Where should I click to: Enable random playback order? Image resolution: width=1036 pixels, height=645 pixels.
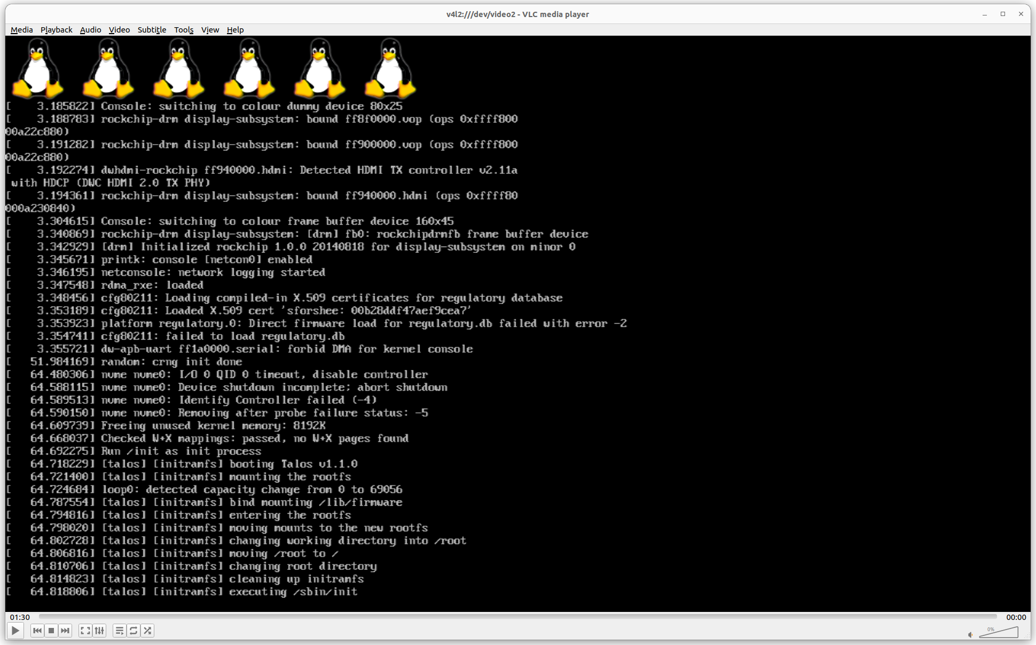(148, 631)
